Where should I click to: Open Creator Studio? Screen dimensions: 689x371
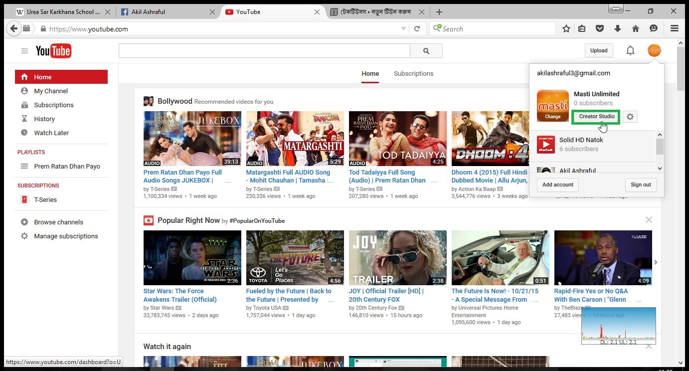pyautogui.click(x=597, y=117)
